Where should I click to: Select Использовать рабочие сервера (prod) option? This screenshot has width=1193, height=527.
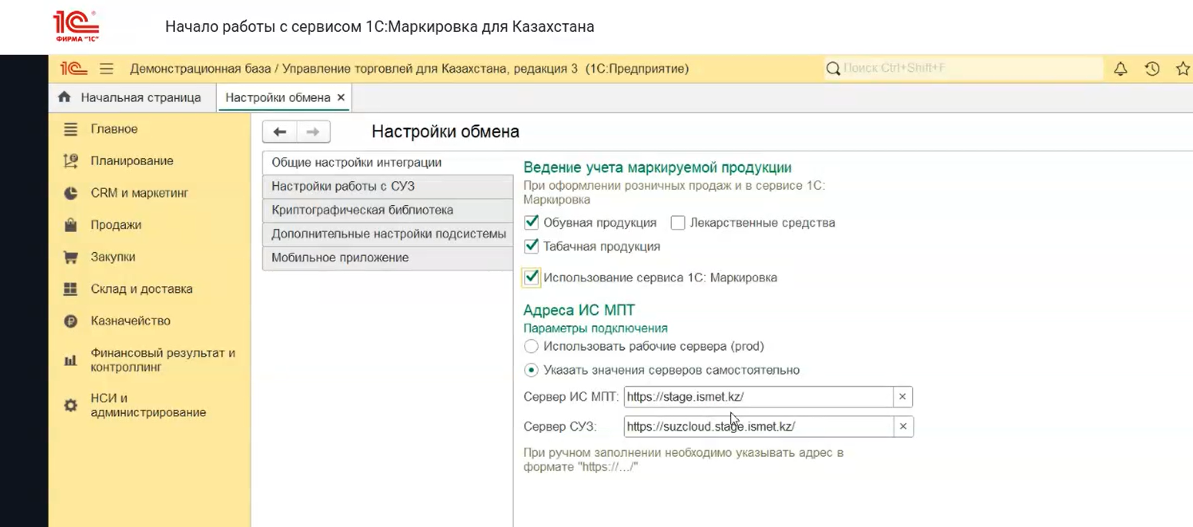coord(531,346)
